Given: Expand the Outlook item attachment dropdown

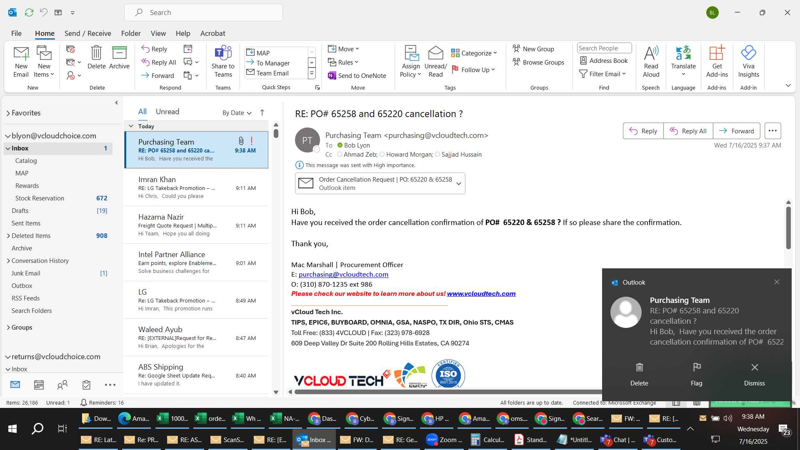Looking at the screenshot, I should pos(458,184).
